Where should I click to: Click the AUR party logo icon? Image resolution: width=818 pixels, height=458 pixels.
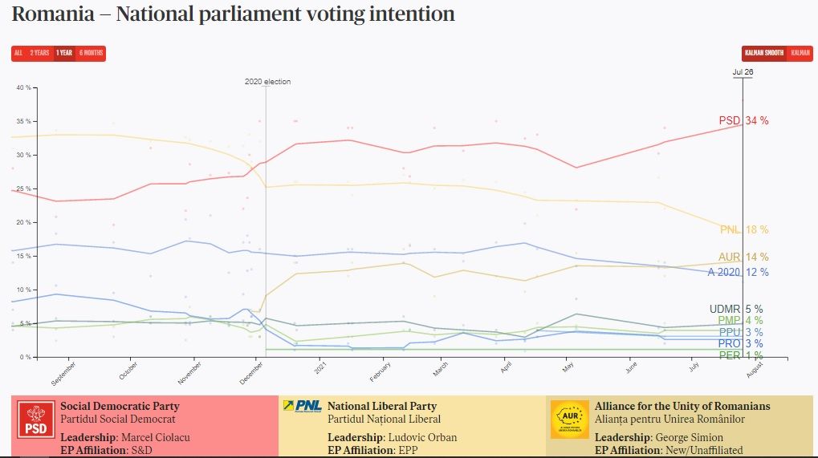point(569,419)
